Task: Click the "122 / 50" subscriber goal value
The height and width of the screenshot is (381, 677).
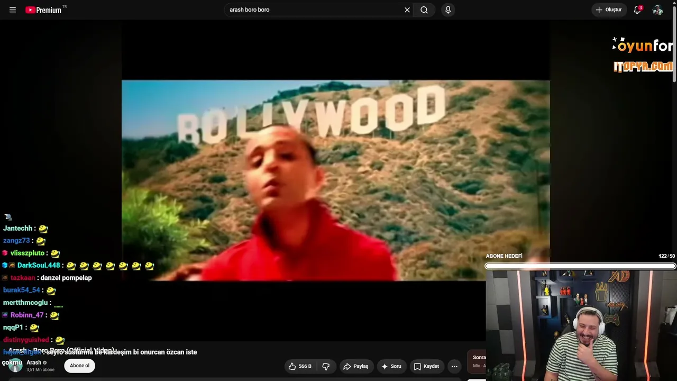Action: point(666,256)
